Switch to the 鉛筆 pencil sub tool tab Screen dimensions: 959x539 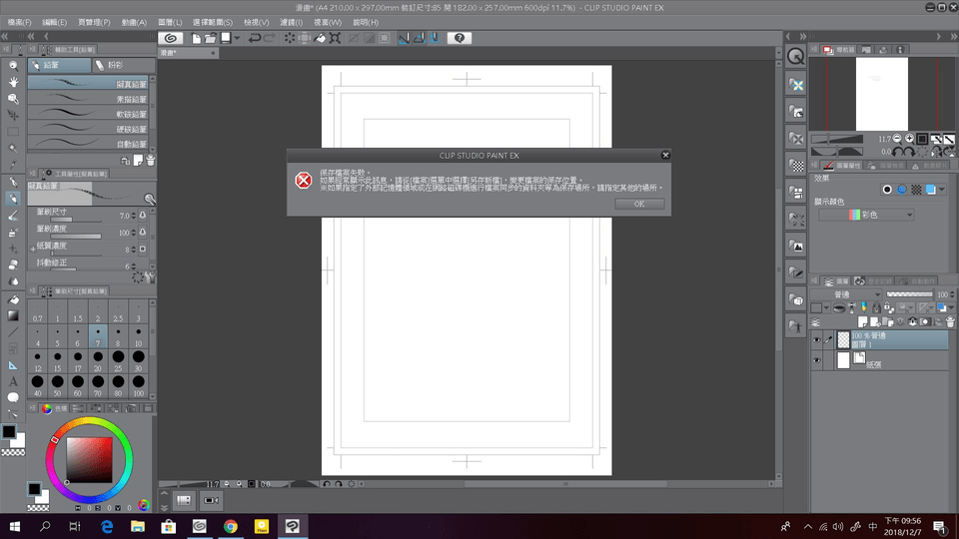(59, 65)
